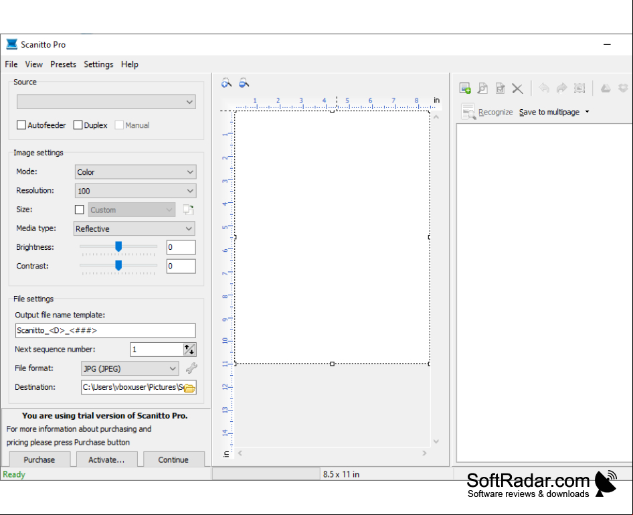Click the Google Drive upload icon
Image resolution: width=633 pixels, height=515 pixels.
pyautogui.click(x=606, y=88)
